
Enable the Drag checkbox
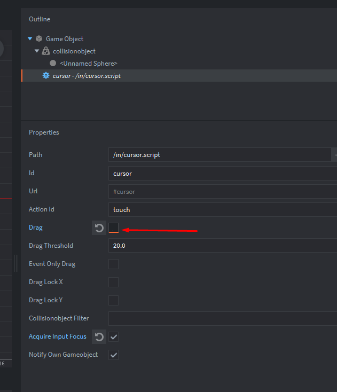pyautogui.click(x=113, y=228)
